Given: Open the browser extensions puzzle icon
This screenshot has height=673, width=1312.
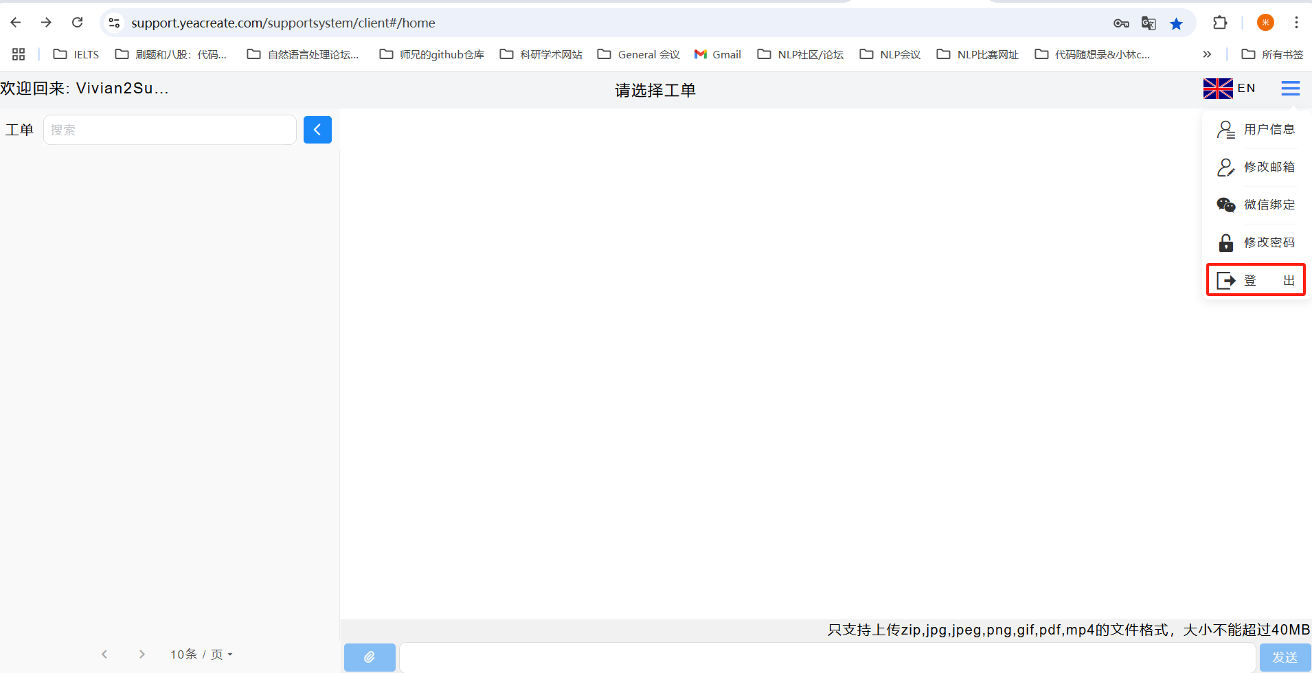Looking at the screenshot, I should (1219, 23).
